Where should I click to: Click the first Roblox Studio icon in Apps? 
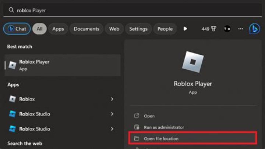(x=13, y=114)
